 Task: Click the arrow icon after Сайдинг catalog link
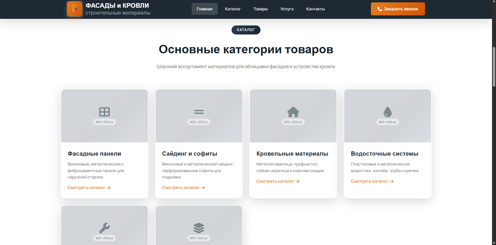pyautogui.click(x=203, y=188)
